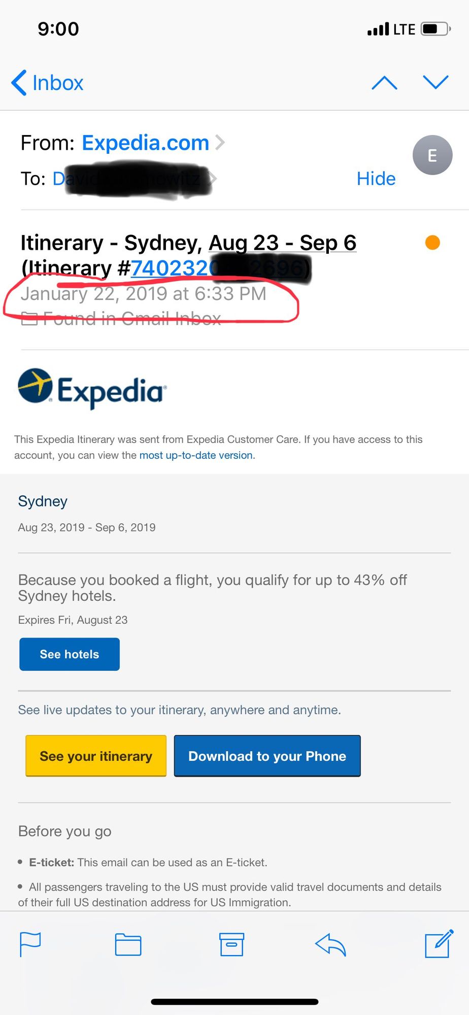
Task: Tap the reply arrow icon
Action: click(x=330, y=944)
